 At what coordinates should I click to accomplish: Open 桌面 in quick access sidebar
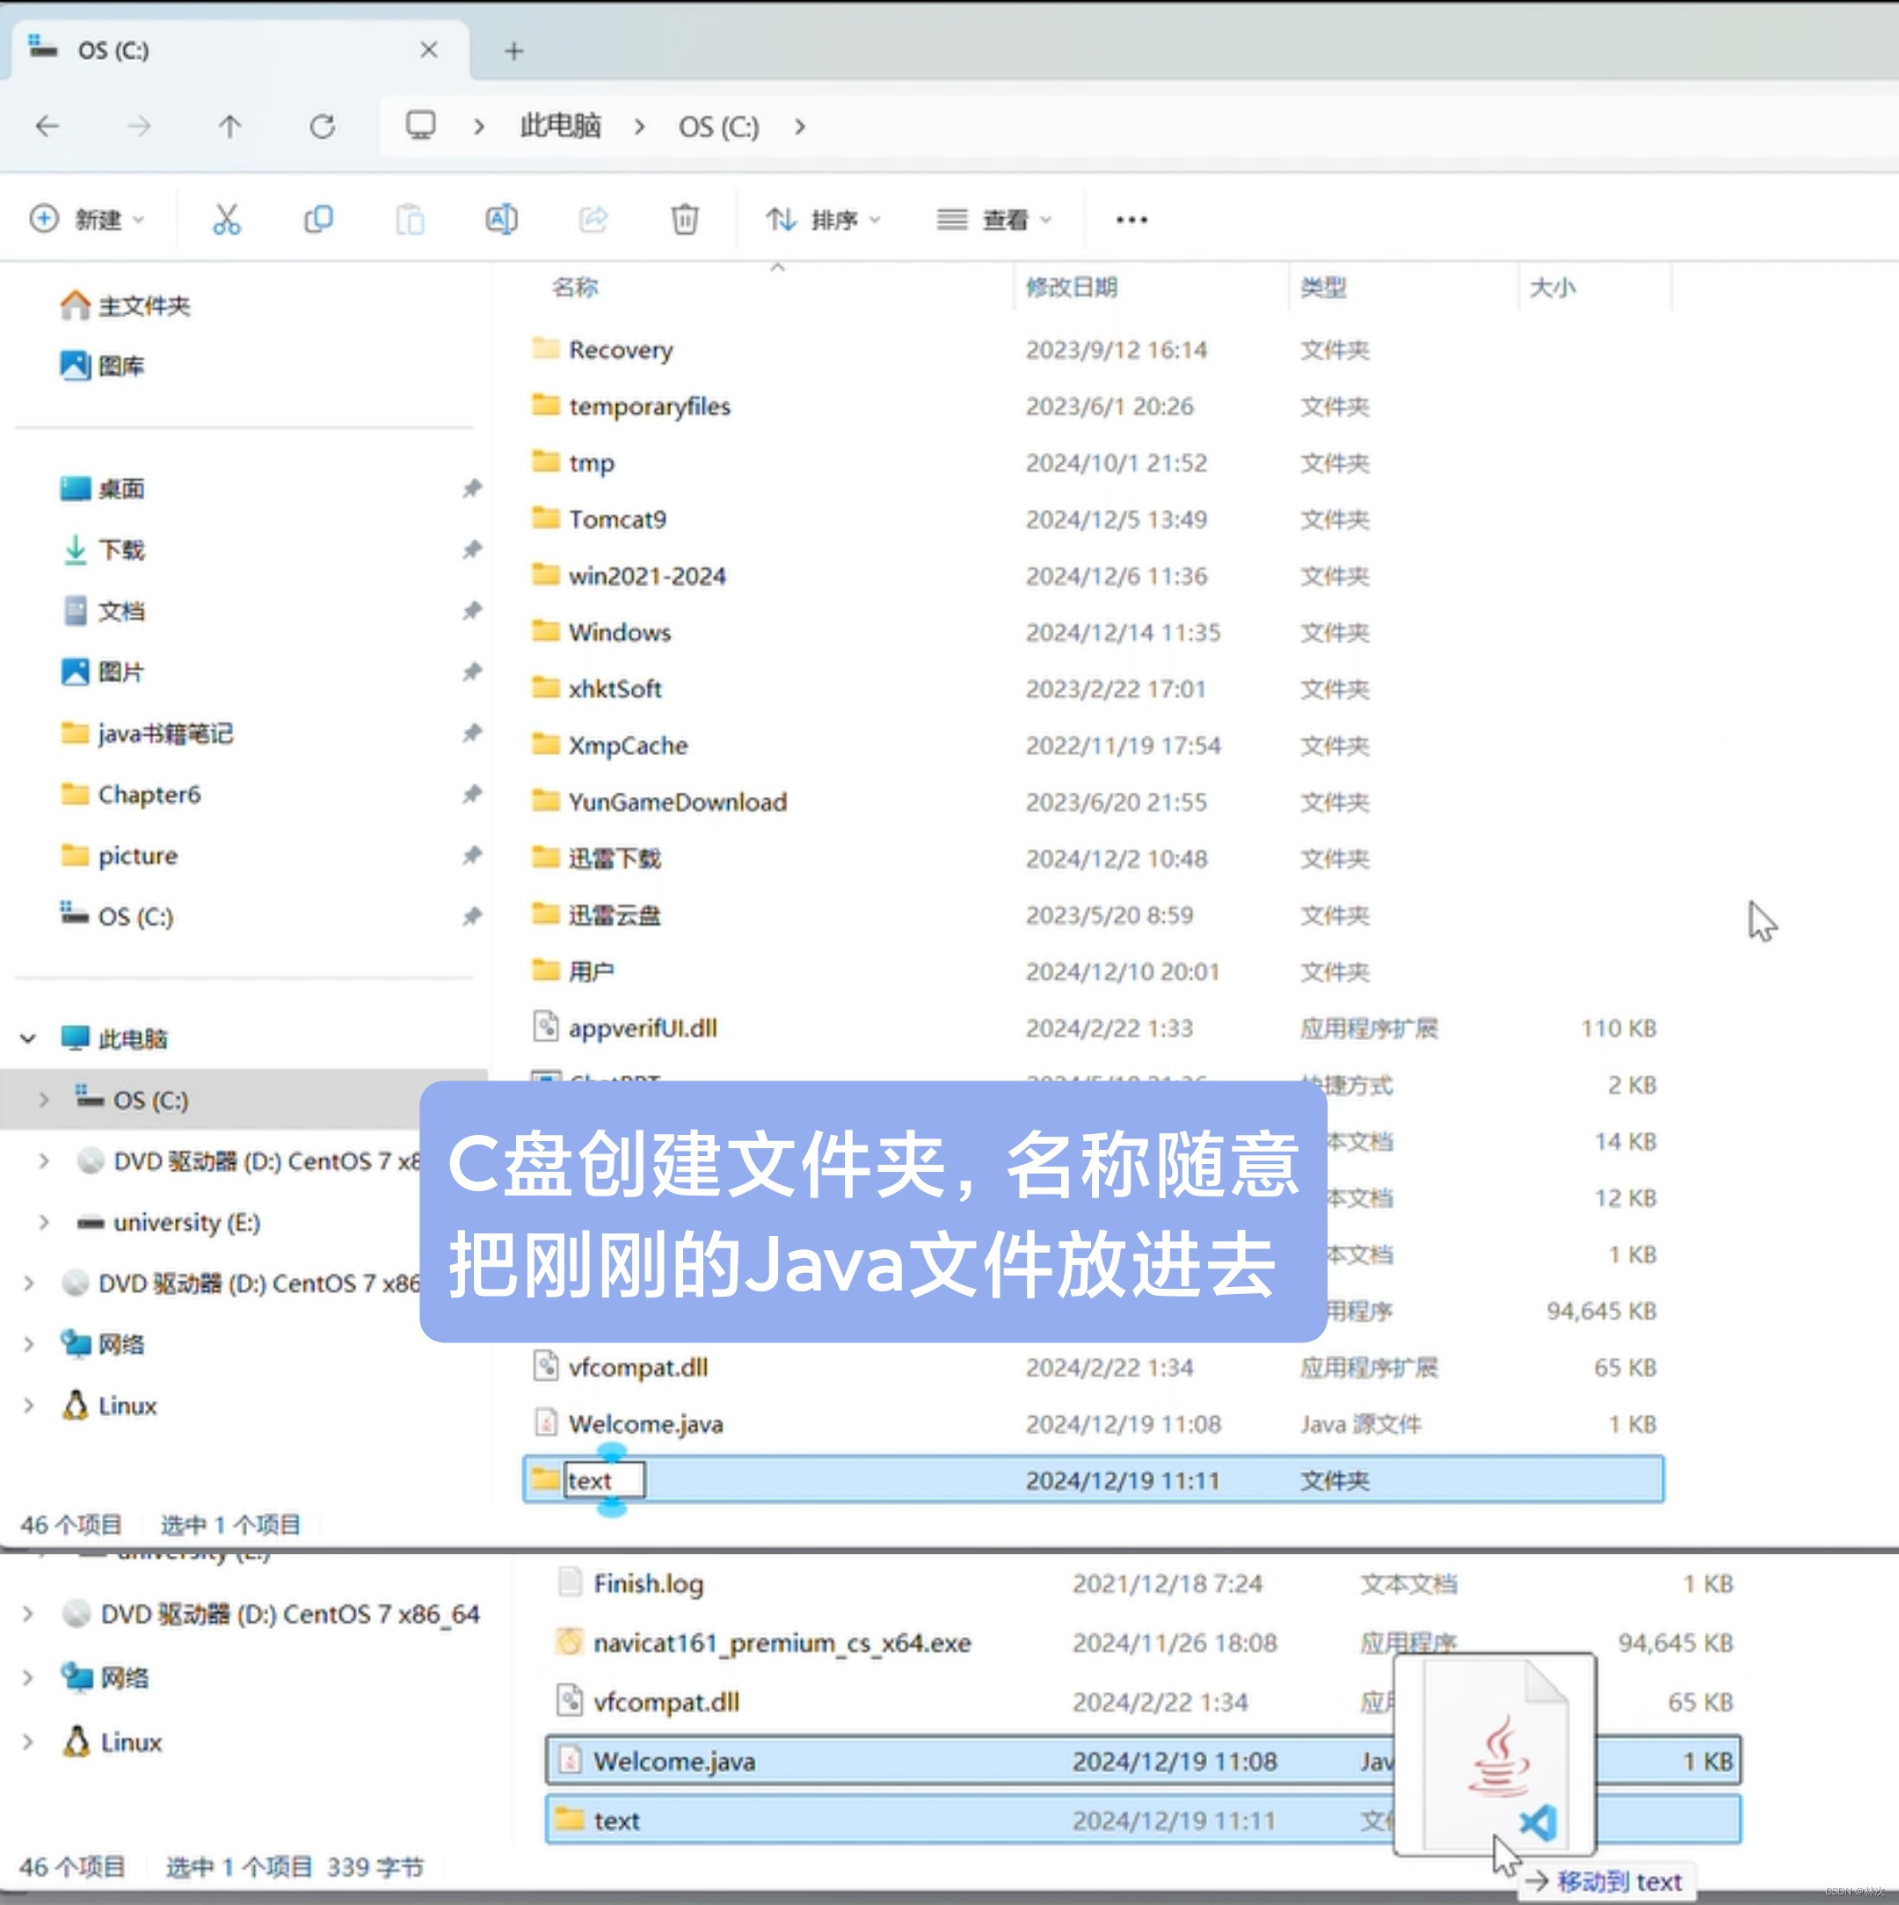(x=121, y=489)
